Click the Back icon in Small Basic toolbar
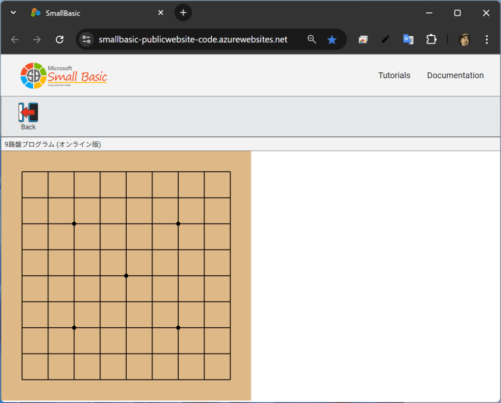This screenshot has width=501, height=403. click(28, 112)
